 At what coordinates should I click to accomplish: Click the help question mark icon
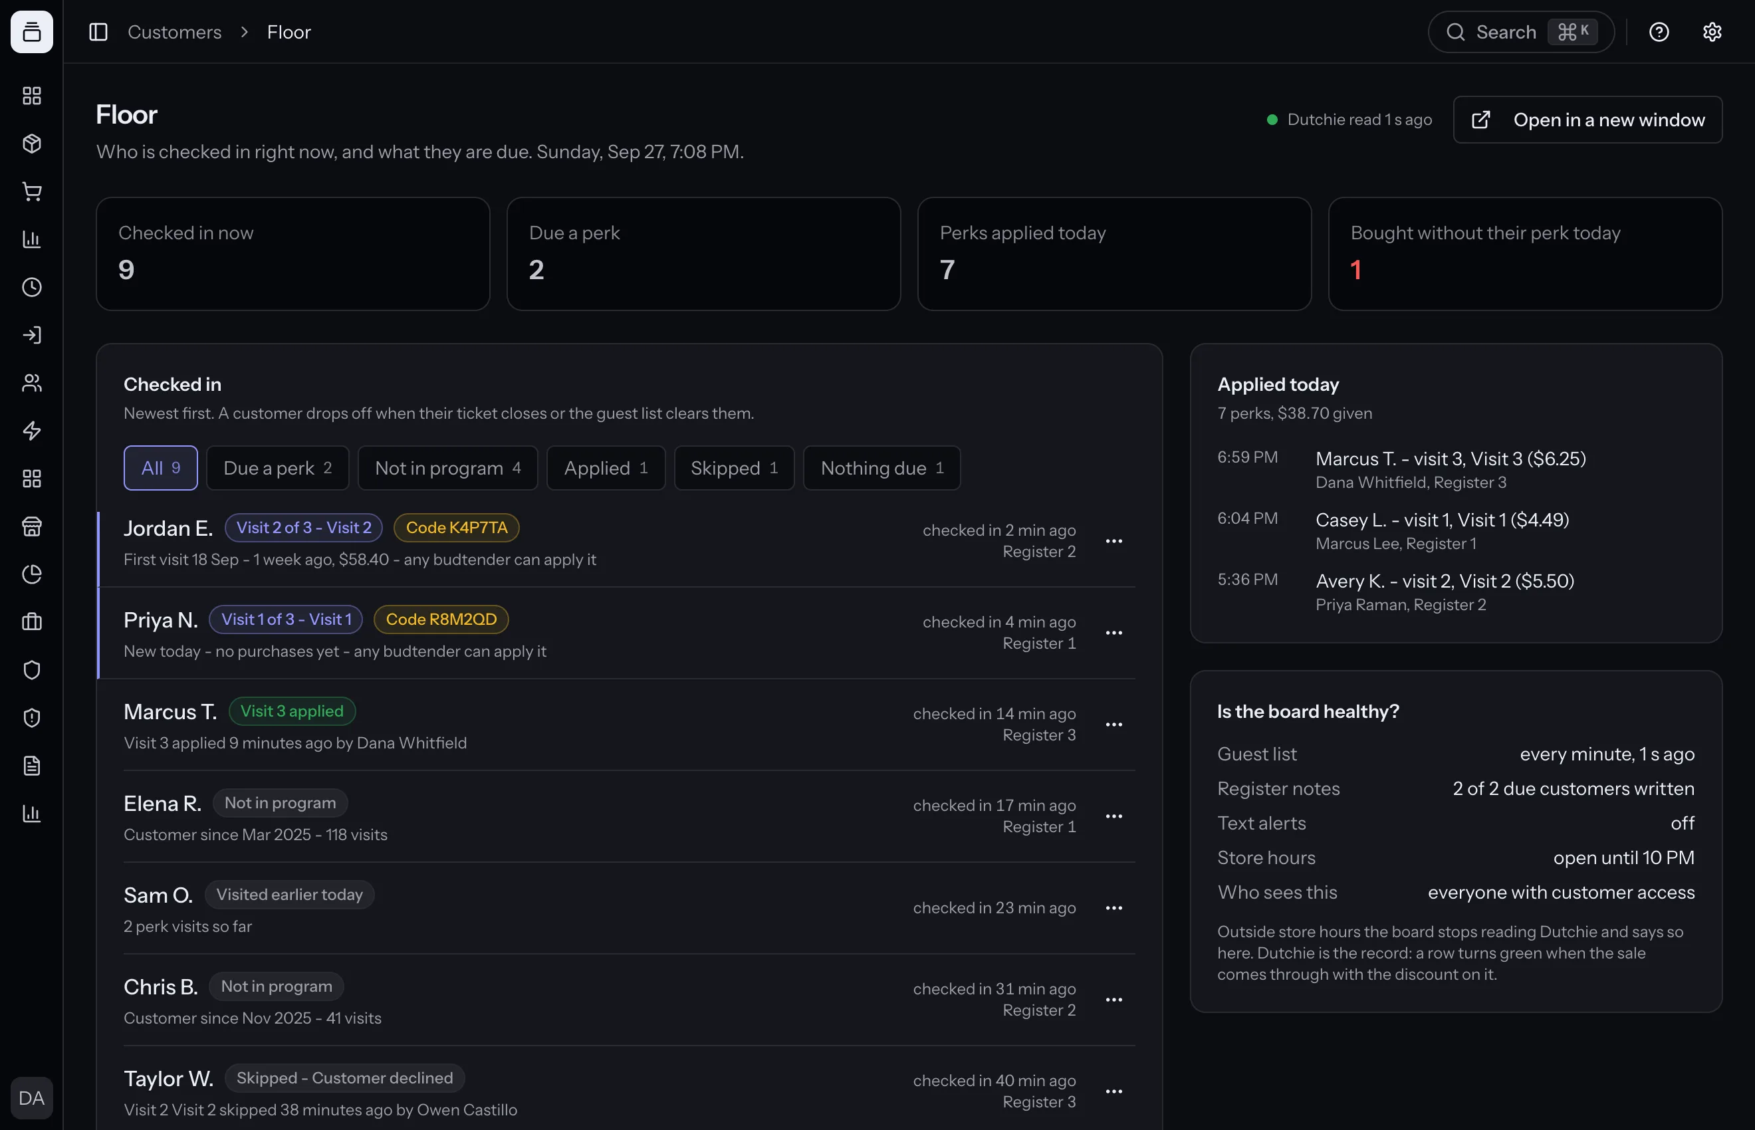1659,31
